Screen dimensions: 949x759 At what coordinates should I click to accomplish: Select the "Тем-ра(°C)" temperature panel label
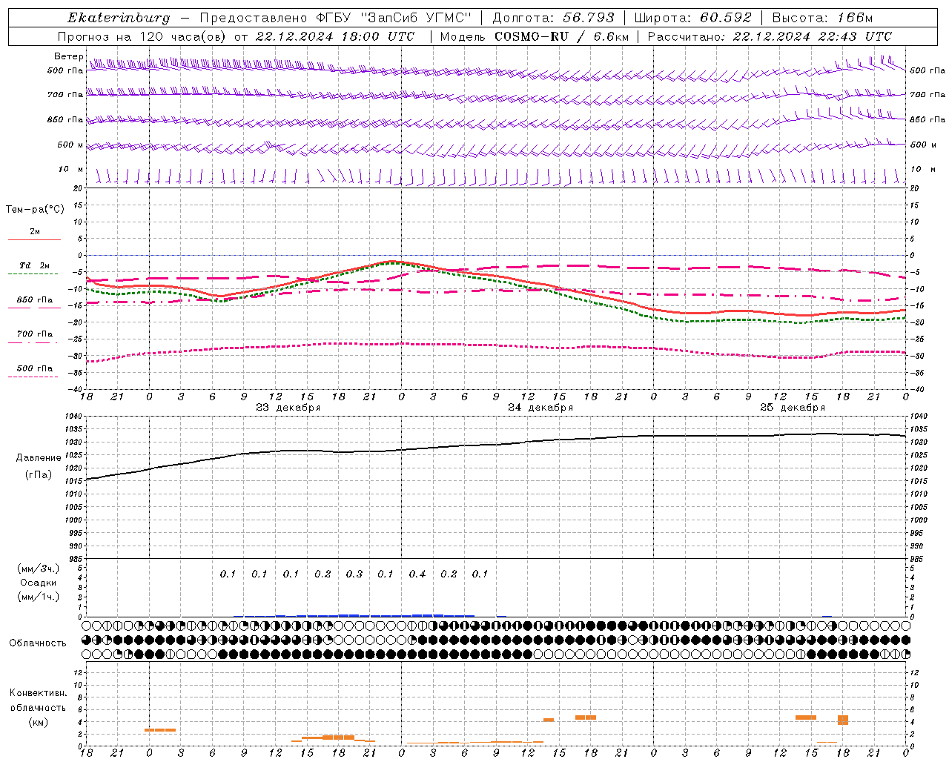(35, 209)
